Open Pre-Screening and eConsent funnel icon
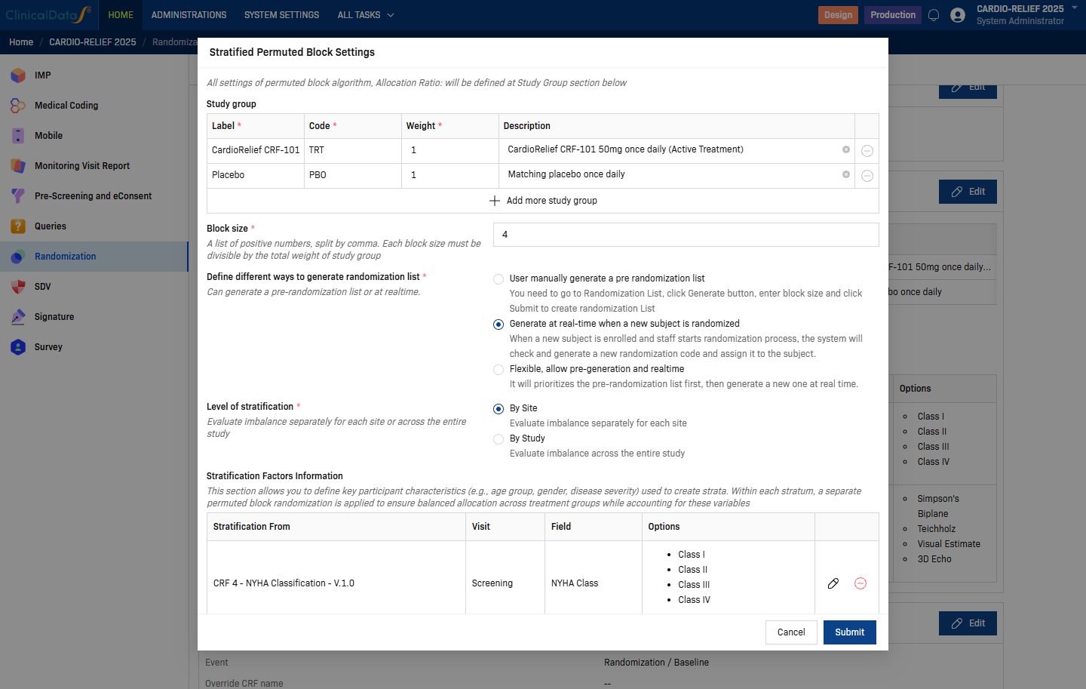Image resolution: width=1086 pixels, height=689 pixels. pos(18,196)
